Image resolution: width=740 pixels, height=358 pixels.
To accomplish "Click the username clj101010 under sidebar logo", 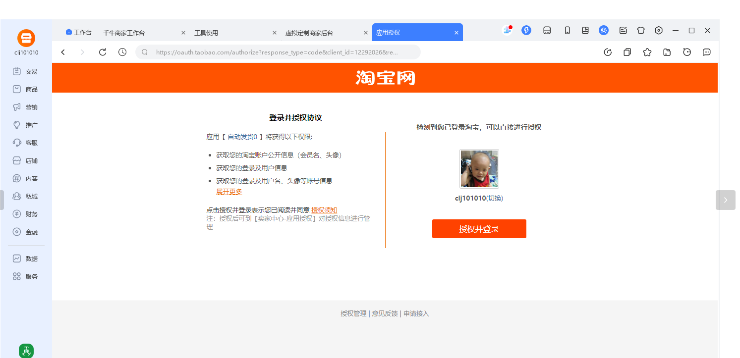I will point(26,52).
